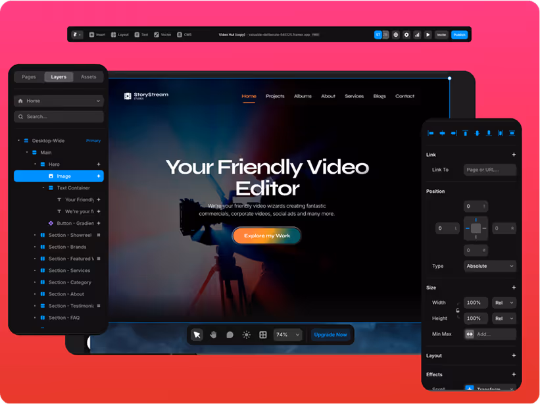Switch to the Pages tab
This screenshot has width=540, height=404.
pyautogui.click(x=28, y=77)
